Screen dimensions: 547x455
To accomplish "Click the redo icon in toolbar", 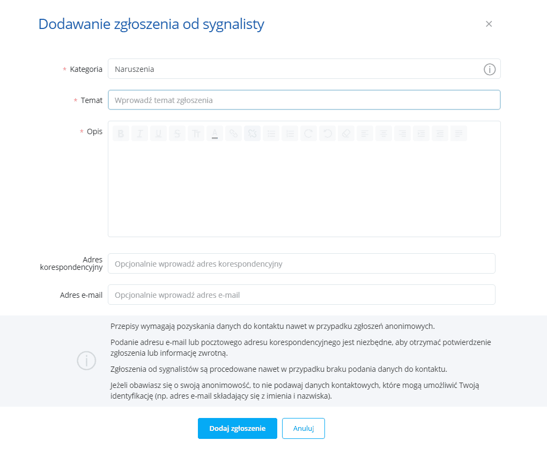I will tap(308, 134).
